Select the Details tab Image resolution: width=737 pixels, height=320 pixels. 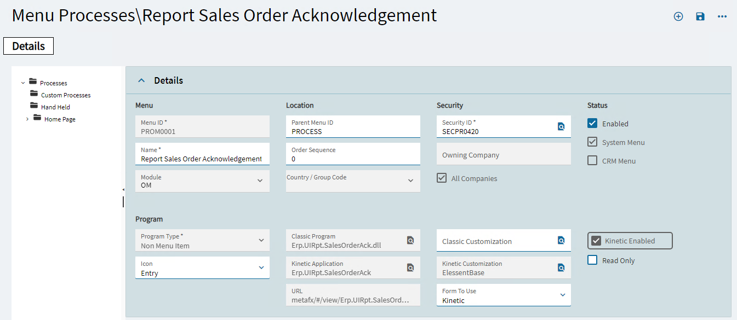(x=28, y=46)
